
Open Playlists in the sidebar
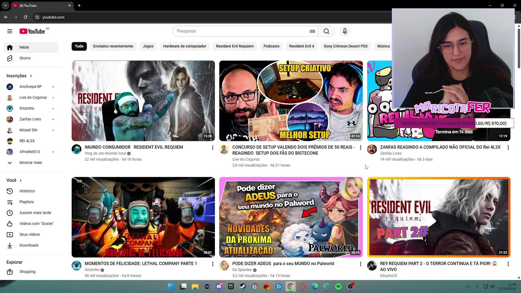tap(31, 202)
